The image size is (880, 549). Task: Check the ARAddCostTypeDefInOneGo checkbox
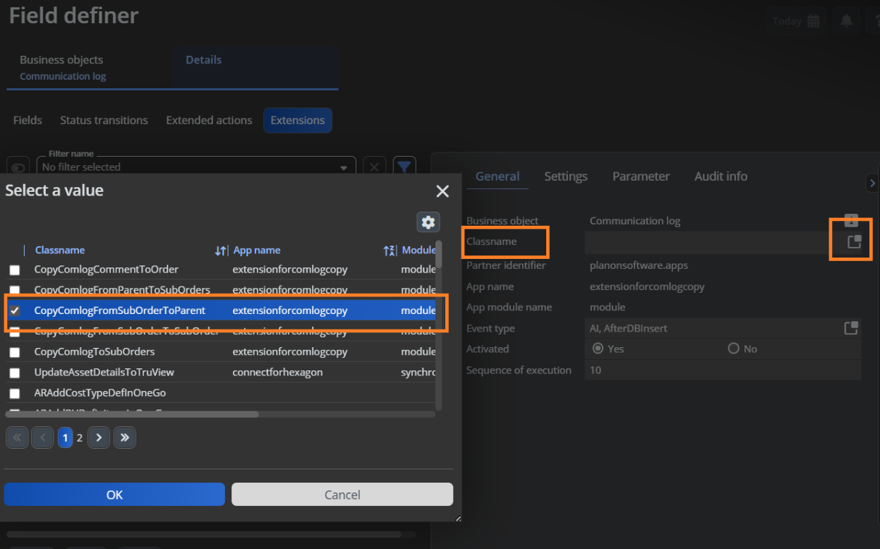point(15,393)
